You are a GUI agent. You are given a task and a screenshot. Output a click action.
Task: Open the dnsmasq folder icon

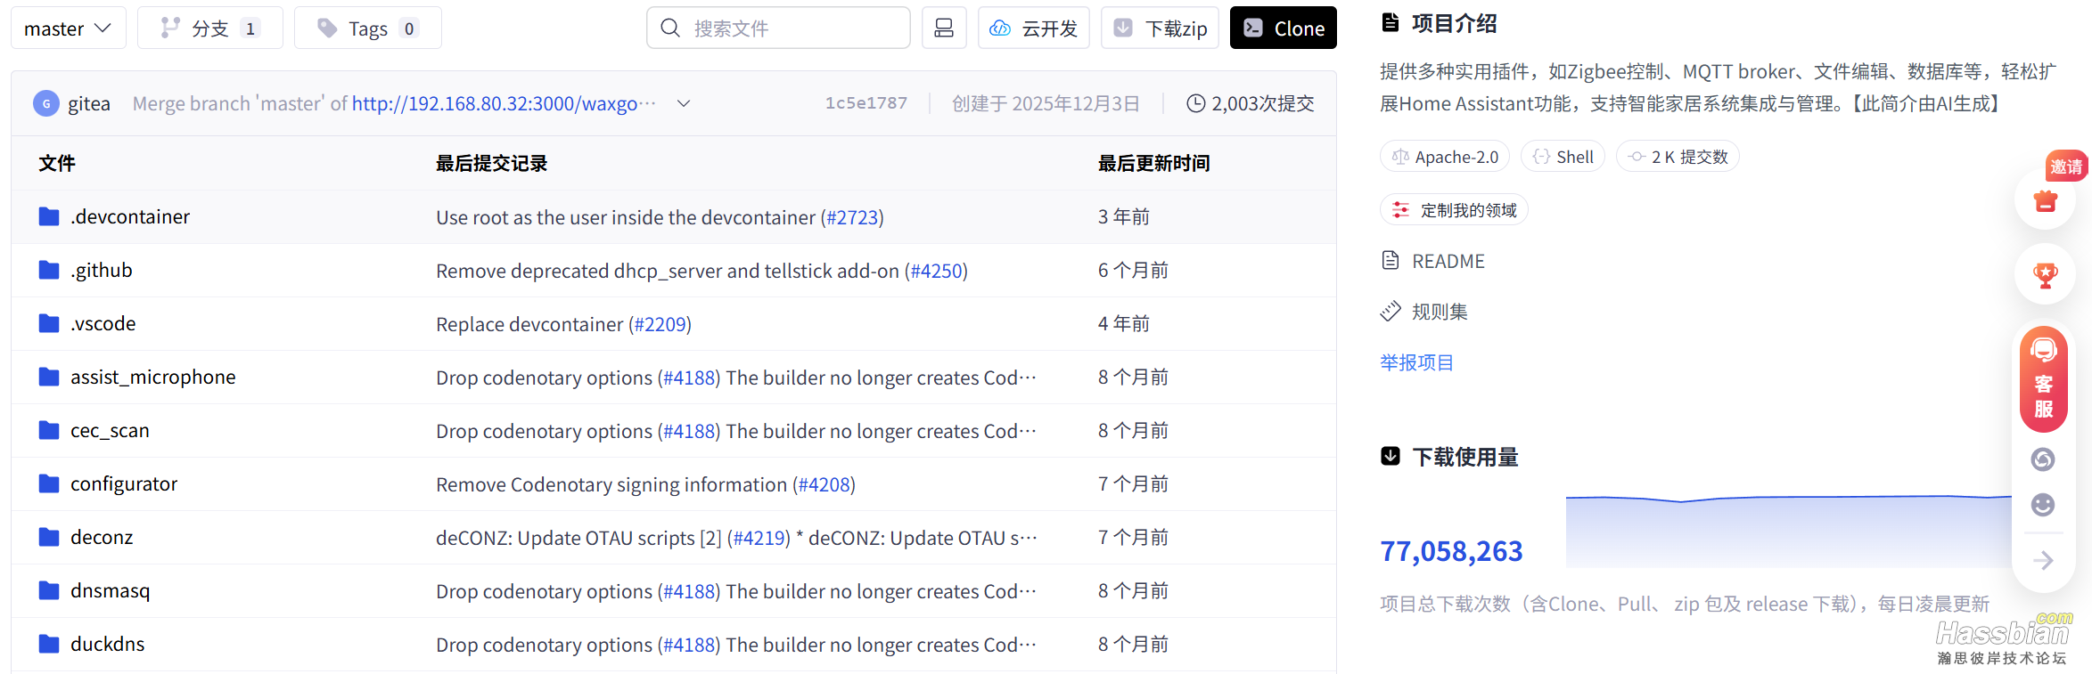49,590
